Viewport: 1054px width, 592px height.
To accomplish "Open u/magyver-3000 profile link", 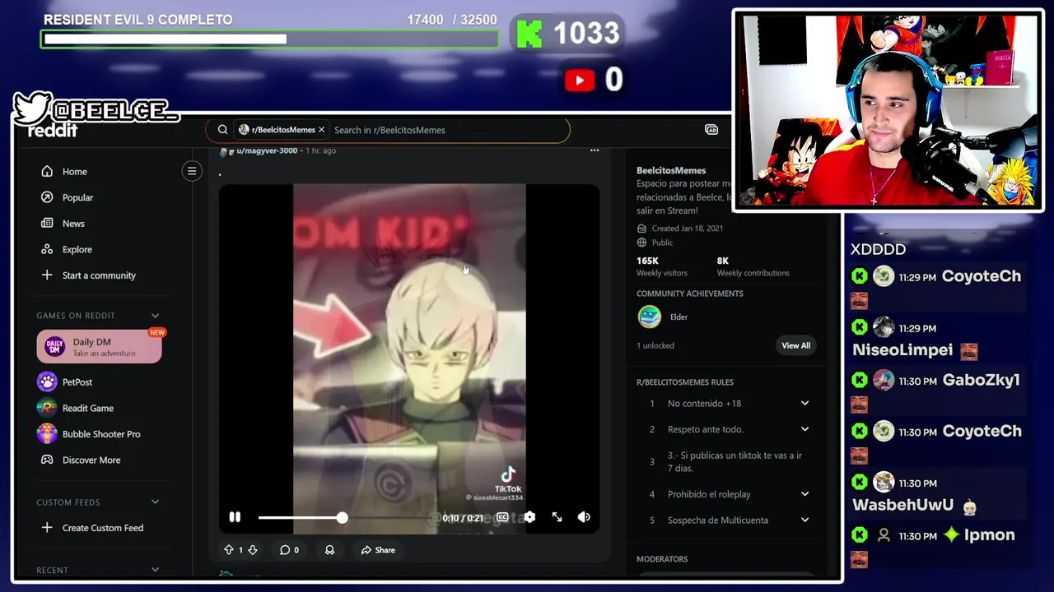I will coord(267,150).
